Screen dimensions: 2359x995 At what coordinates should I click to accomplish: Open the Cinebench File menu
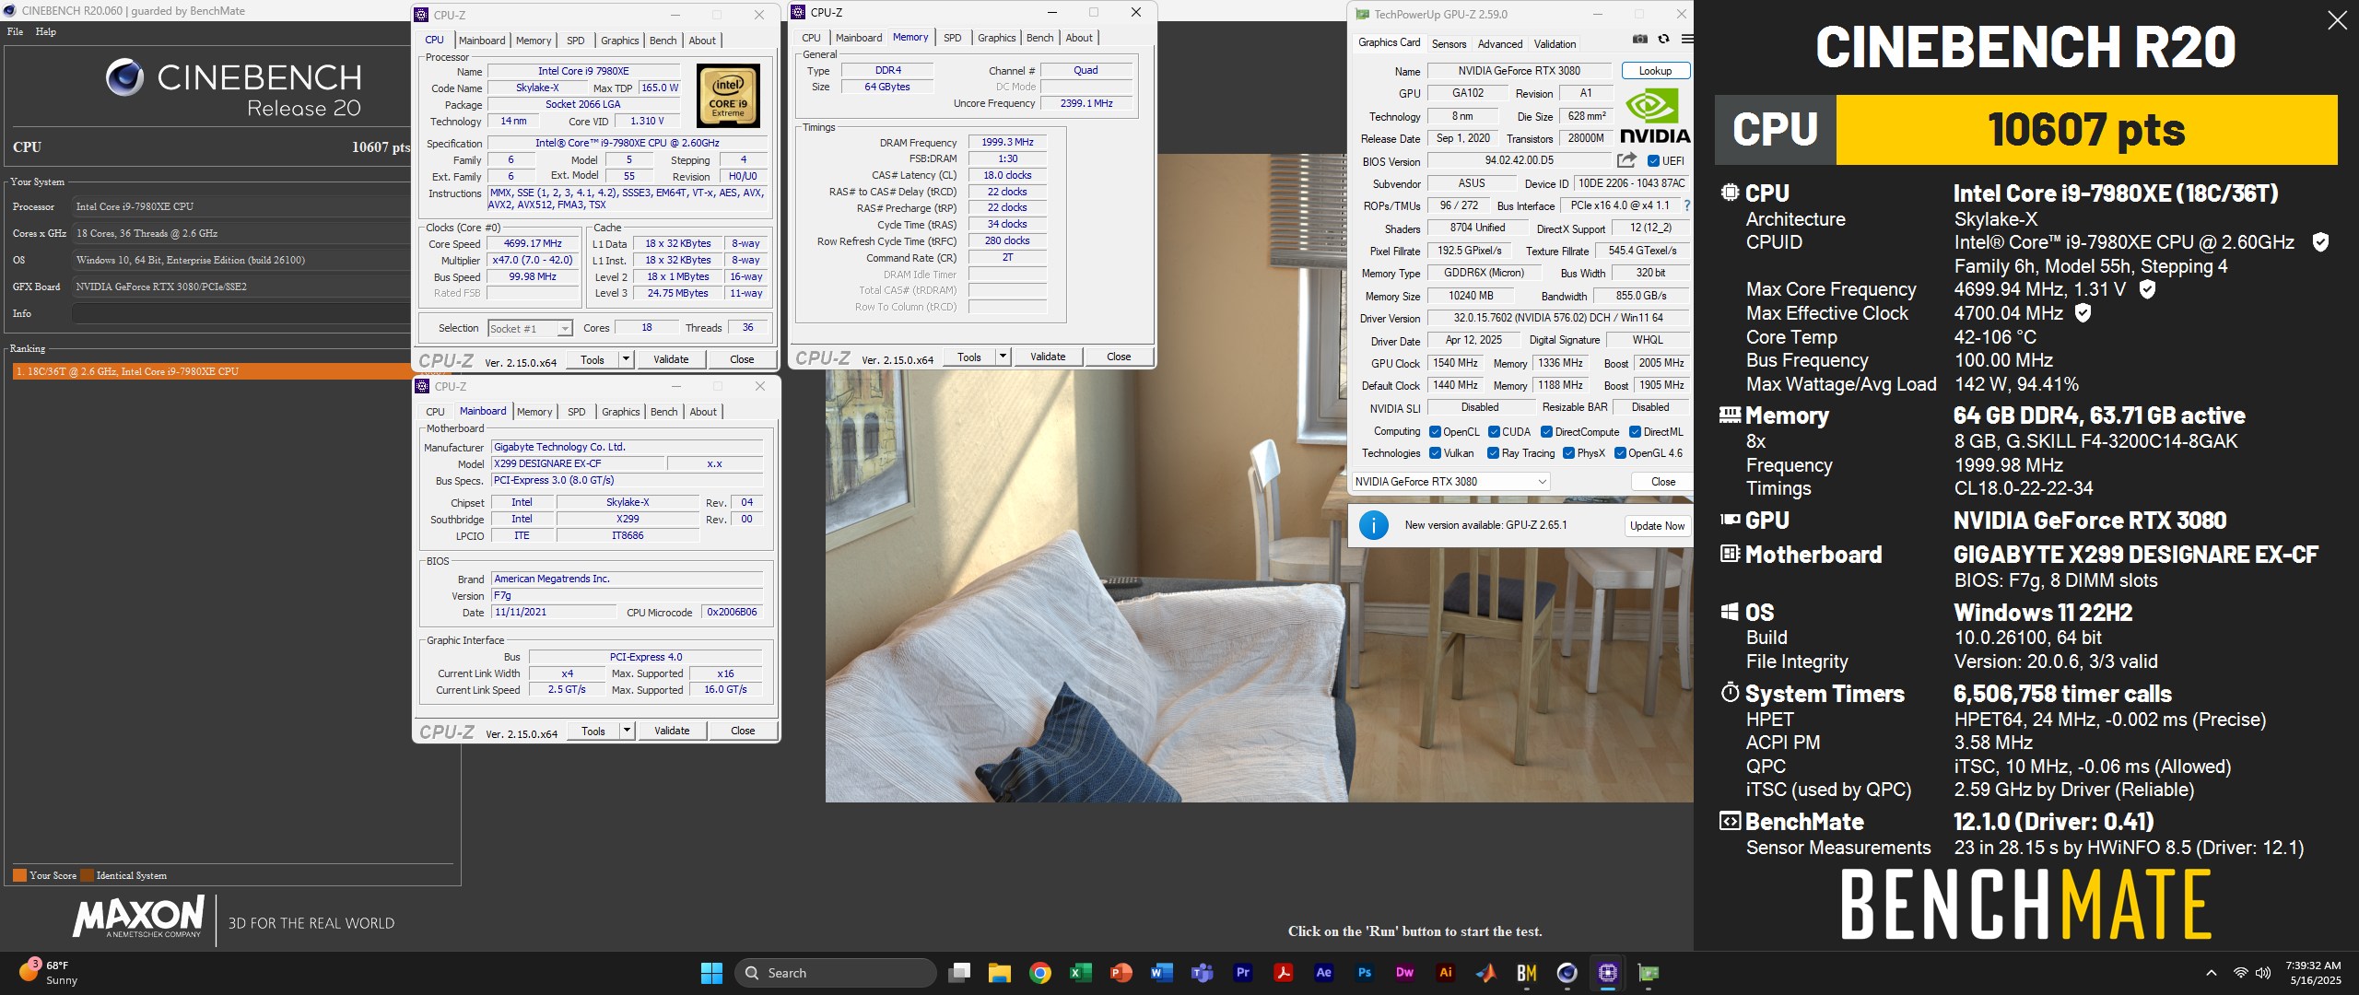tap(15, 31)
